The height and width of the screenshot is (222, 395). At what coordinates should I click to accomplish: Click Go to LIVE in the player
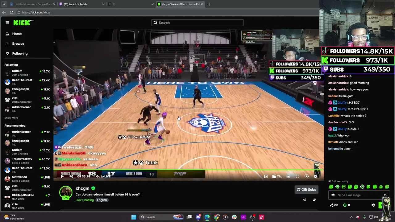103,176
